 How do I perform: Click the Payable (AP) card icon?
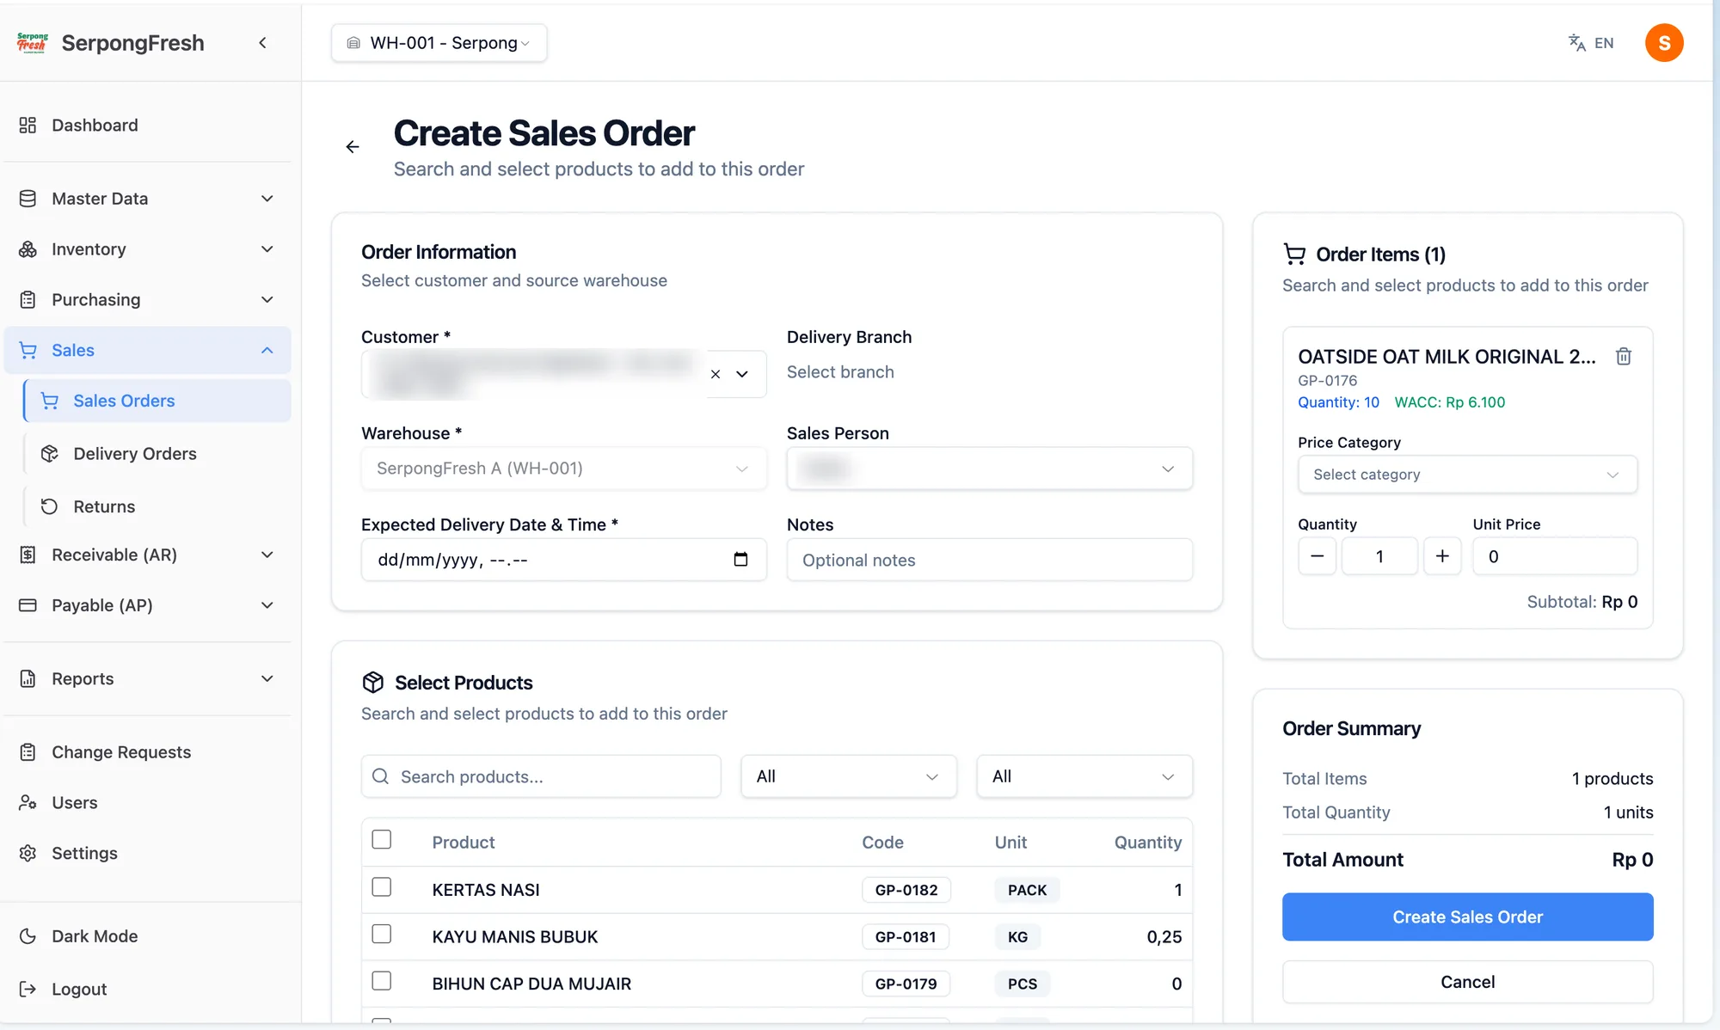tap(28, 605)
